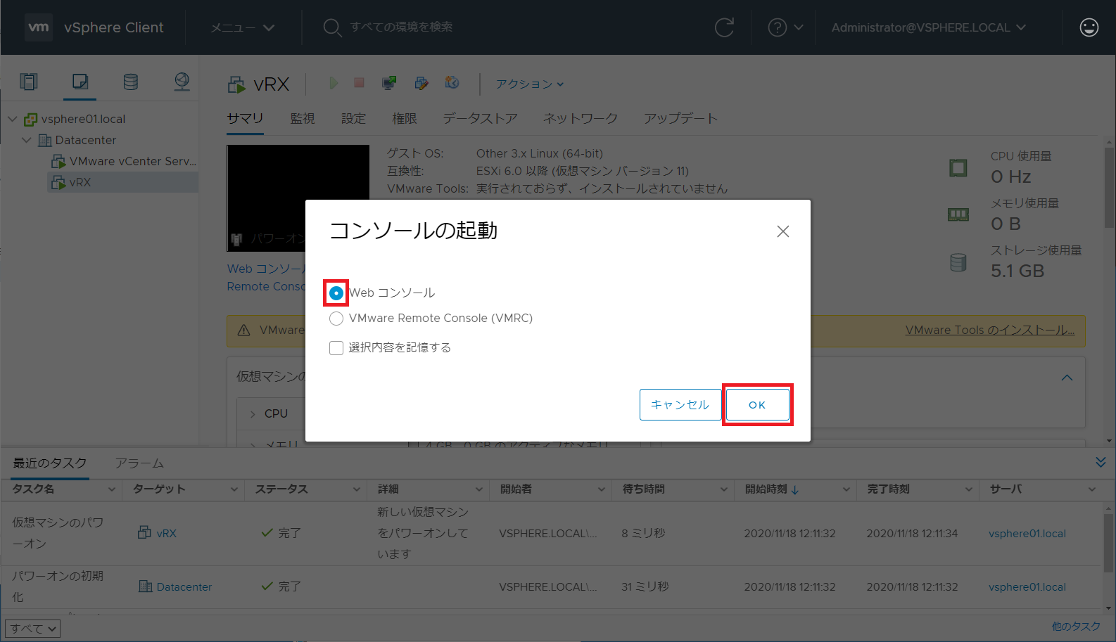This screenshot has height=642, width=1116.
Task: Click the storage usage icon
Action: point(958,262)
